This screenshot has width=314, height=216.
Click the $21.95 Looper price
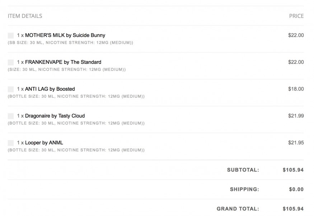[x=296, y=143]
